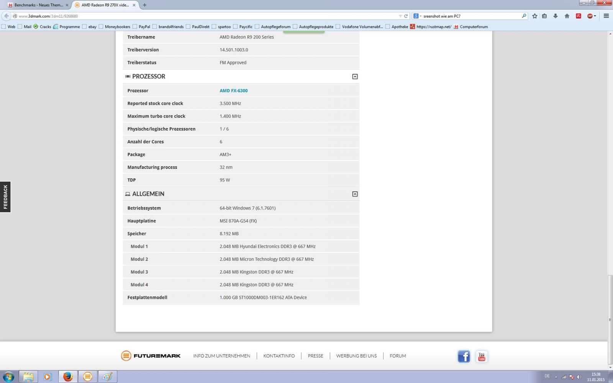Collapse the PROZESSOR section
This screenshot has height=383, width=613.
coord(355,77)
